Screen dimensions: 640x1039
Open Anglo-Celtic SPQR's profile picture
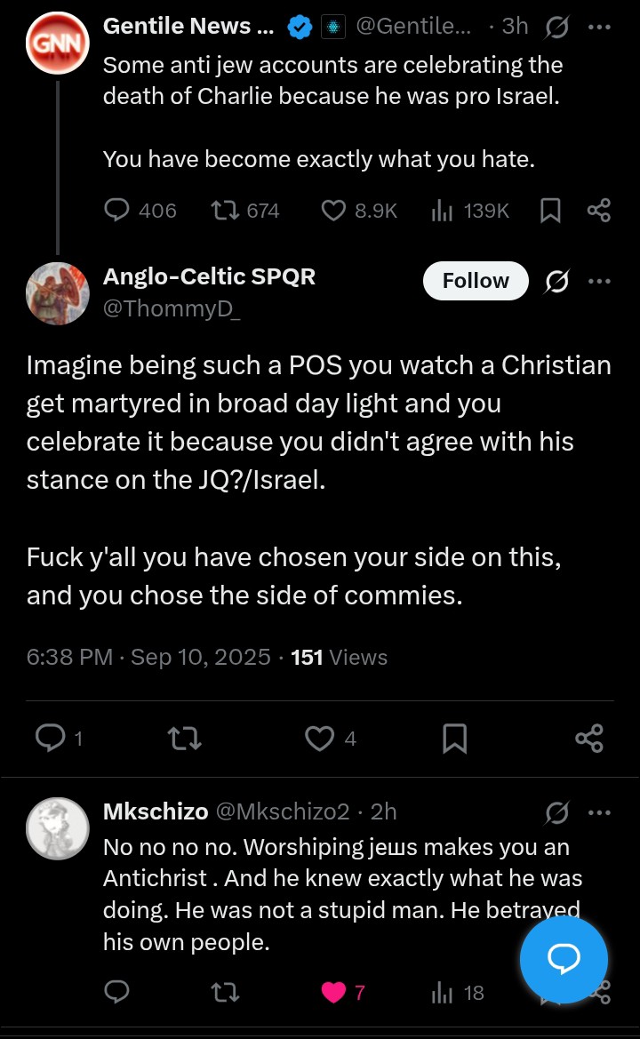[x=58, y=293]
